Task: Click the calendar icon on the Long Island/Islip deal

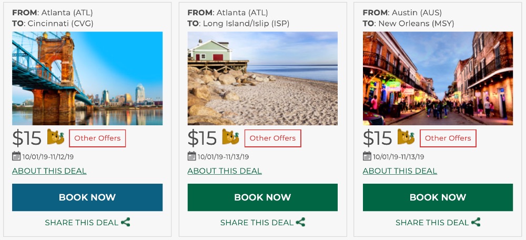Action: click(x=191, y=156)
